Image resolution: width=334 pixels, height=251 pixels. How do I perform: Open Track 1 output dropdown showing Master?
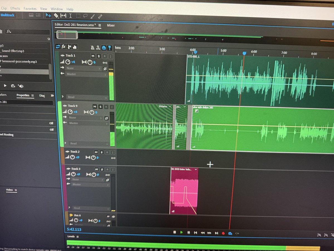point(86,74)
